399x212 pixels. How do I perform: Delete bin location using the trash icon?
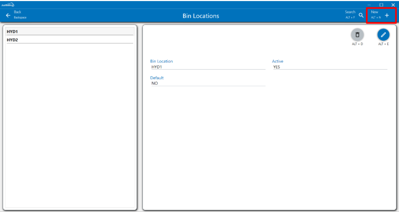[357, 35]
